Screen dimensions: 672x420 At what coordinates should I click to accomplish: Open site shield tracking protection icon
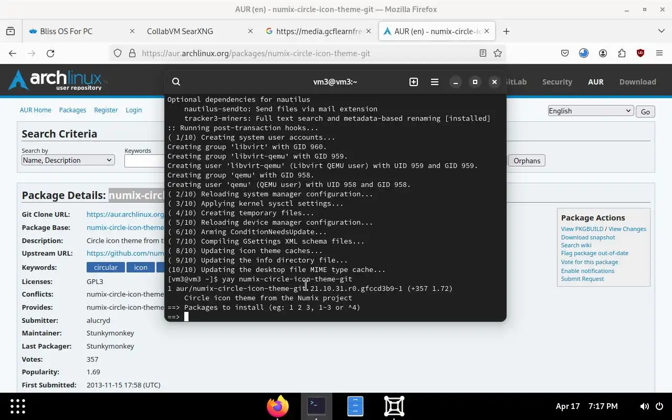[x=118, y=53]
